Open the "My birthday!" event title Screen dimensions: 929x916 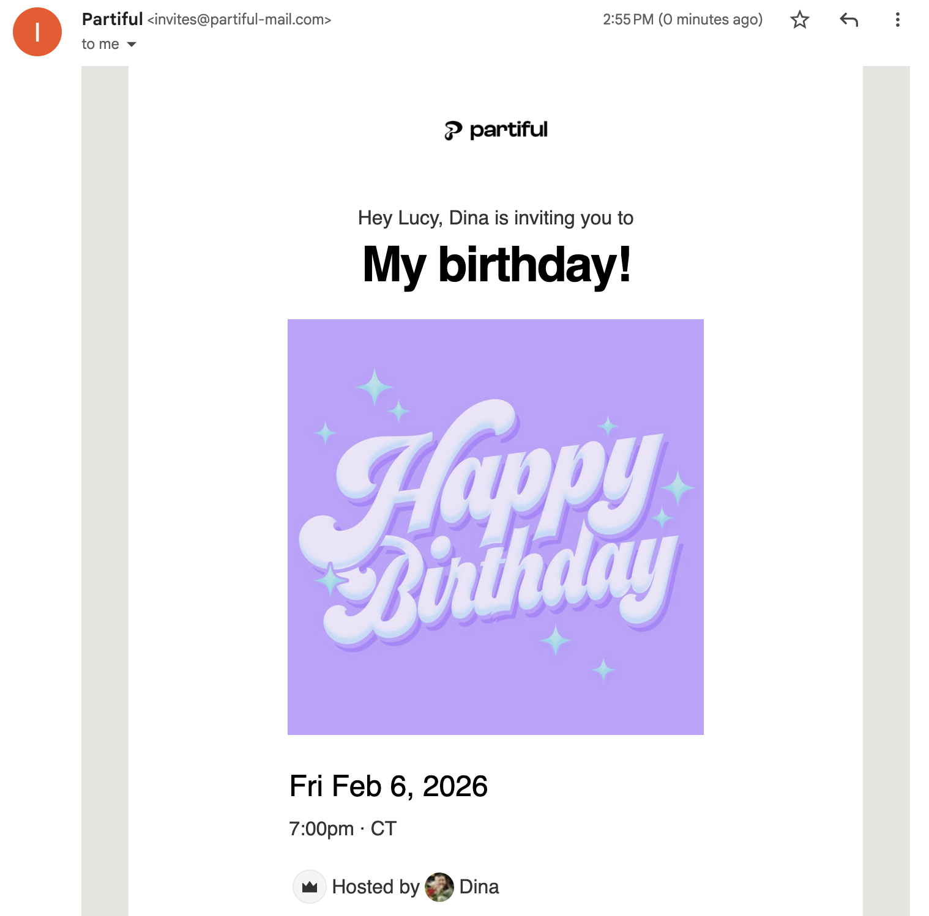pyautogui.click(x=496, y=264)
